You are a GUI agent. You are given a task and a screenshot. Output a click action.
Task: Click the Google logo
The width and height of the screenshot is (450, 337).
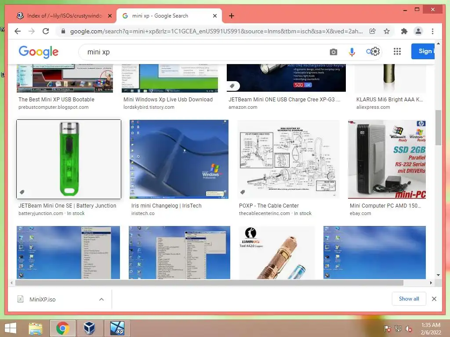tap(39, 52)
